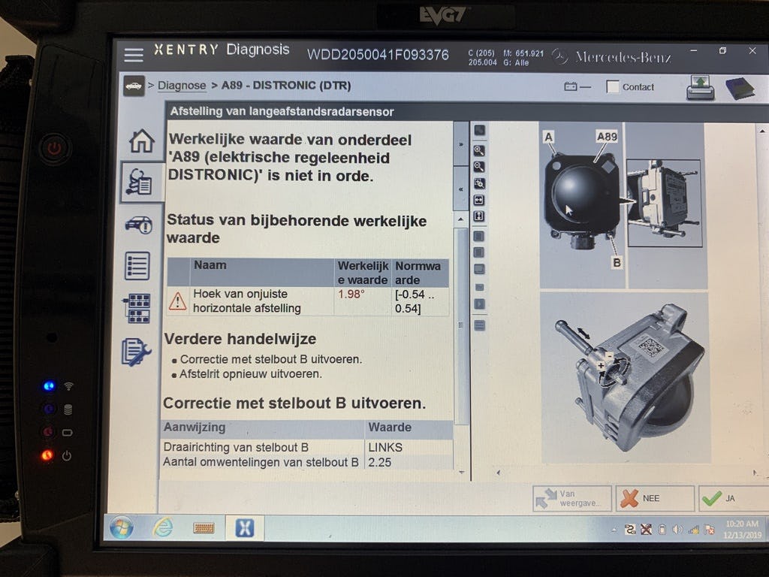Screen dimensions: 769x577
Task: Open the vehicle info sidebar icon
Action: (139, 224)
